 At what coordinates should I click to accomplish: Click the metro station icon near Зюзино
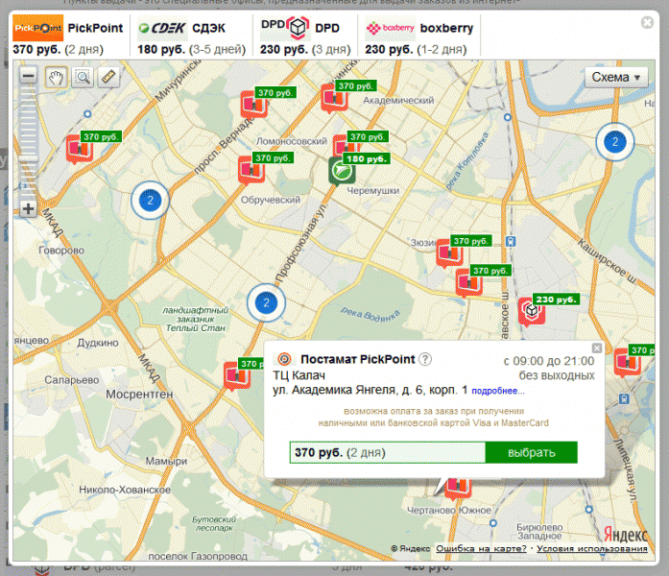pos(511,242)
